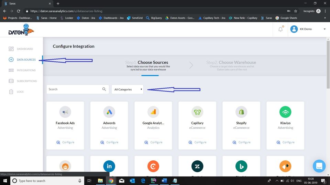Open the notifications bell
Screen dimensions: 330x185
[280, 29]
